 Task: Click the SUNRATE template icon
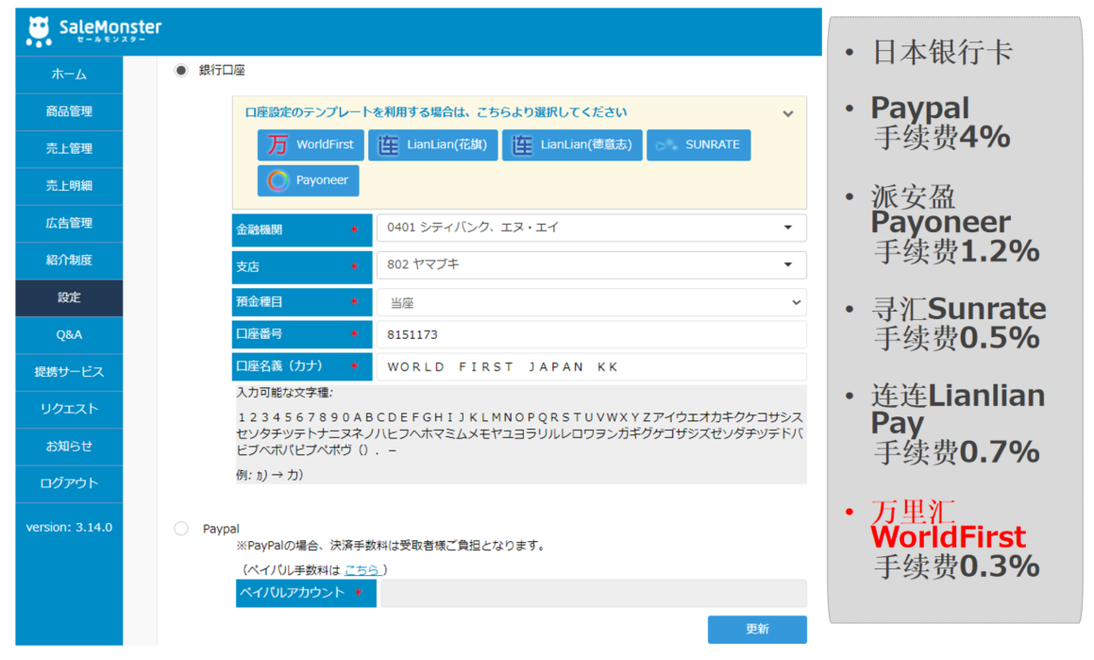coord(667,145)
